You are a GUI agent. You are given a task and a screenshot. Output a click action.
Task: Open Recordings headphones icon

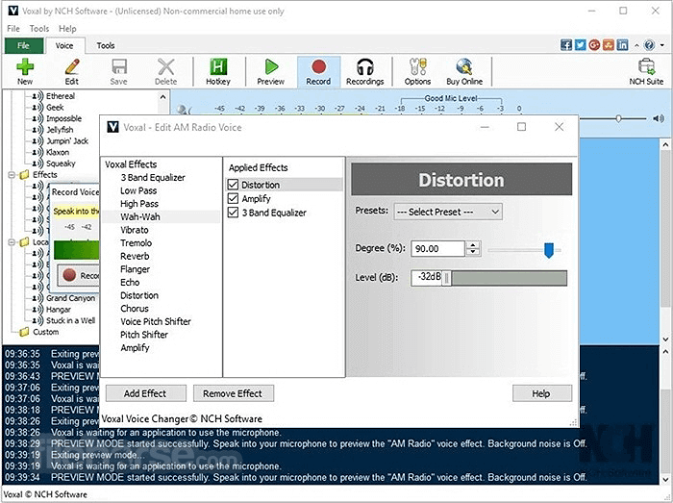(x=364, y=67)
